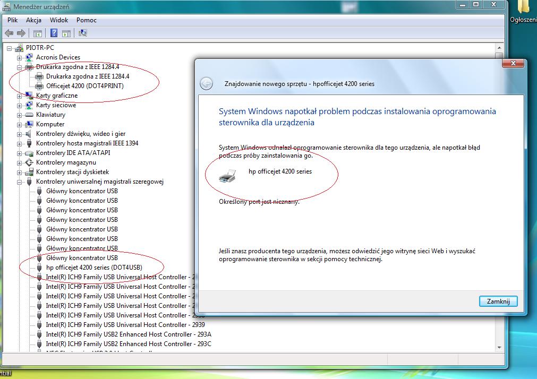This screenshot has width=537, height=379.
Task: Click the Device Manager title bar icon
Action: (x=6, y=6)
